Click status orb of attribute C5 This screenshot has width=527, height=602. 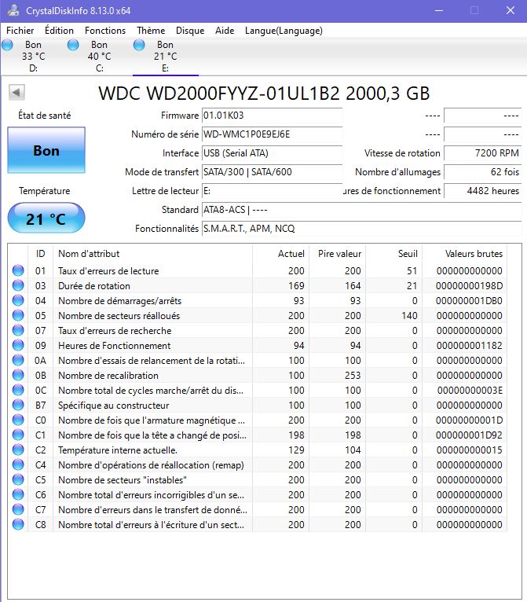pos(18,480)
